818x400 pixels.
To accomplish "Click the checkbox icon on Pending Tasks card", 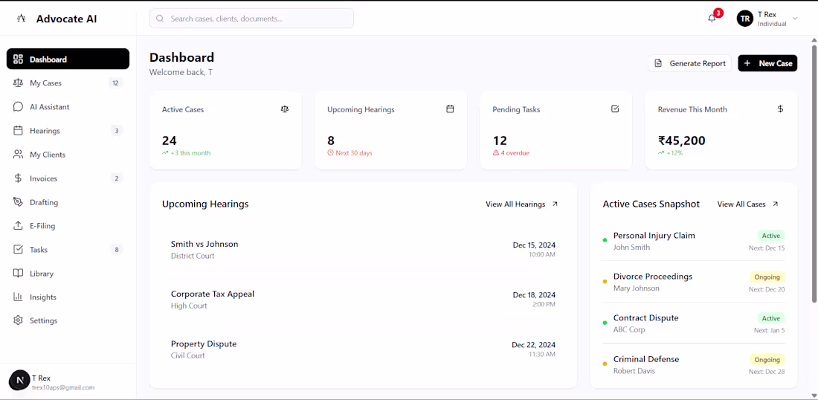I will 615,109.
